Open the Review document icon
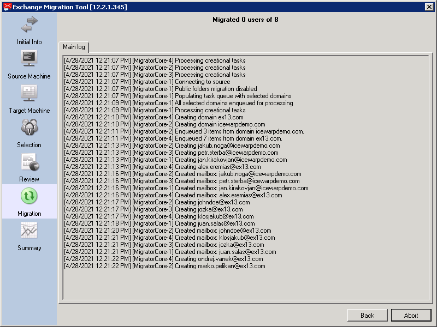437x327 pixels. click(30, 162)
